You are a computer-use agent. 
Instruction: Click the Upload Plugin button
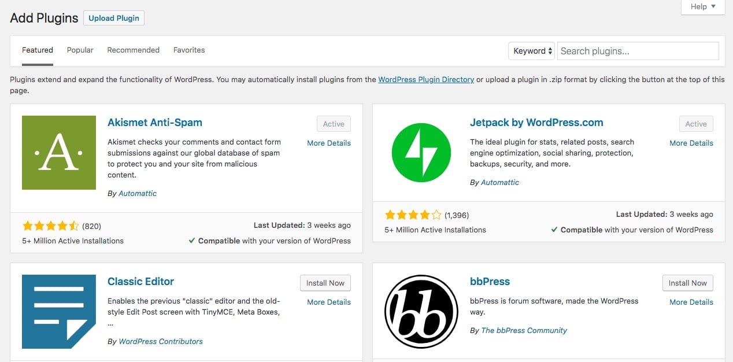tap(113, 18)
